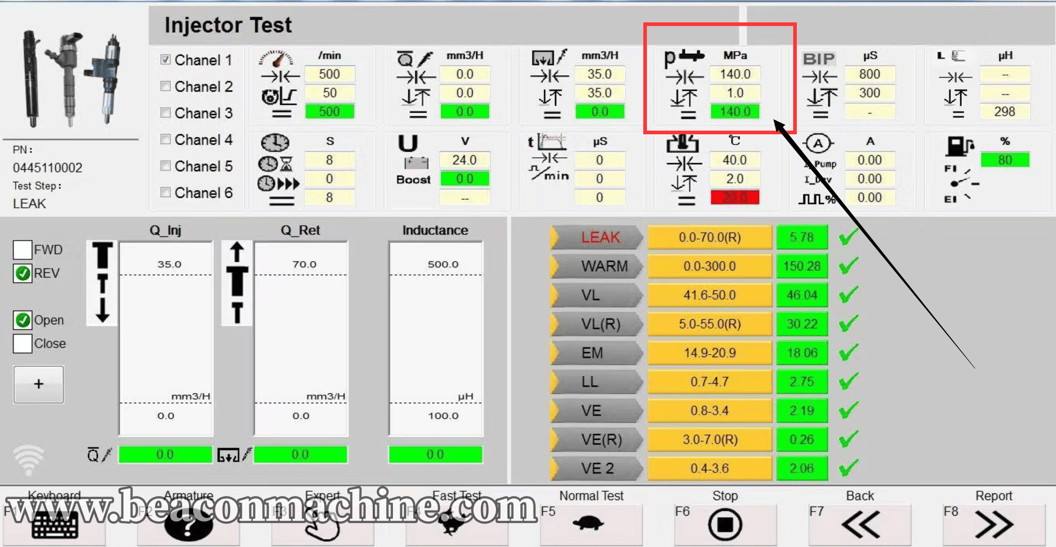
Task: Toggle the Open option
Action: pyautogui.click(x=22, y=320)
